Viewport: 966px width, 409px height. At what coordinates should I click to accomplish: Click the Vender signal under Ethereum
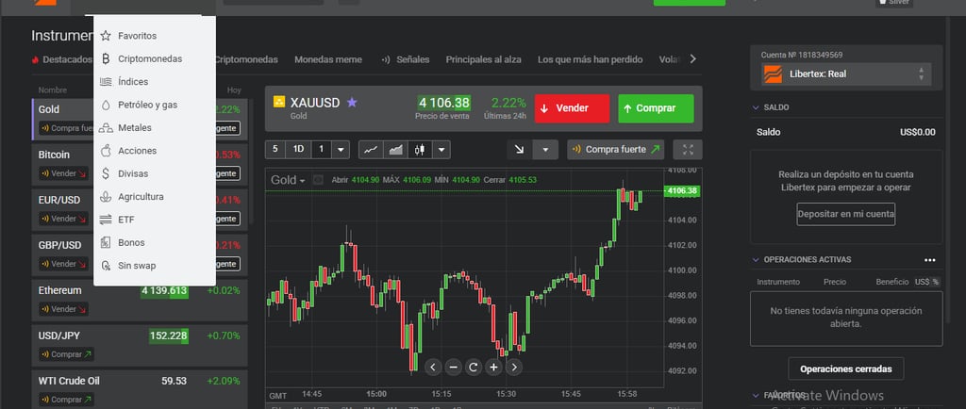63,309
